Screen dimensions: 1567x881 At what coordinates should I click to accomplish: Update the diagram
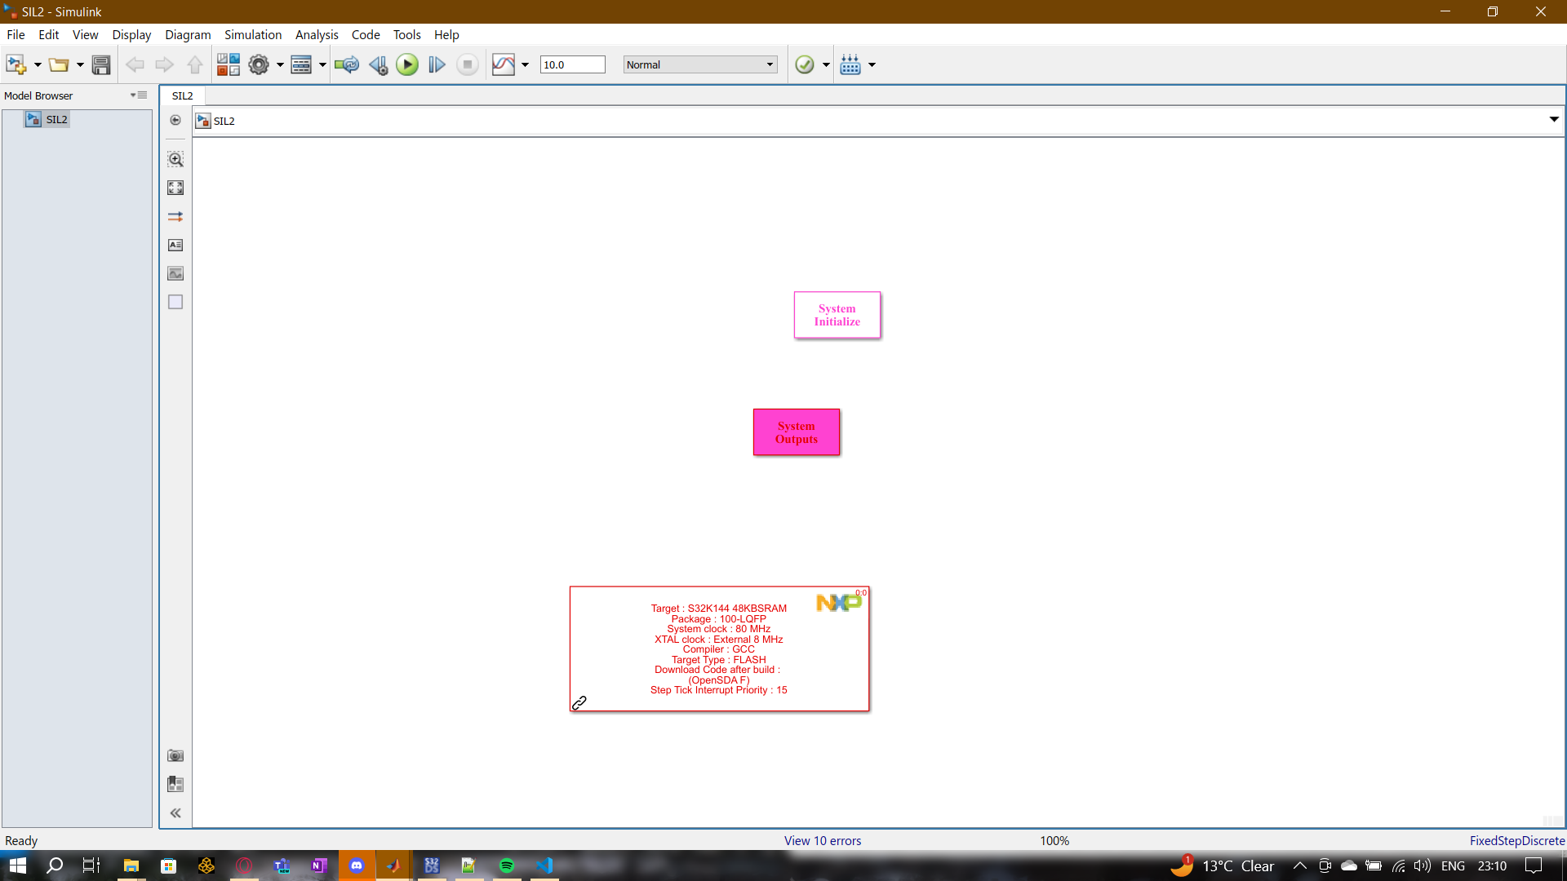[x=347, y=64]
